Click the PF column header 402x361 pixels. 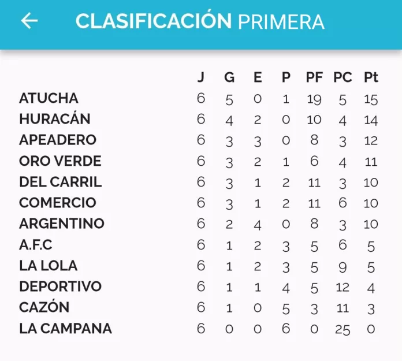(x=314, y=78)
